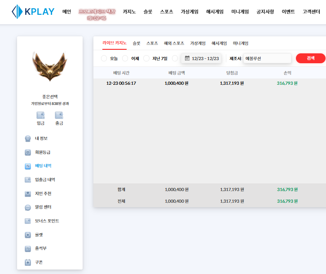This screenshot has height=274, width=326.
Task: Click the KPLAY logo
Action: [x=33, y=12]
